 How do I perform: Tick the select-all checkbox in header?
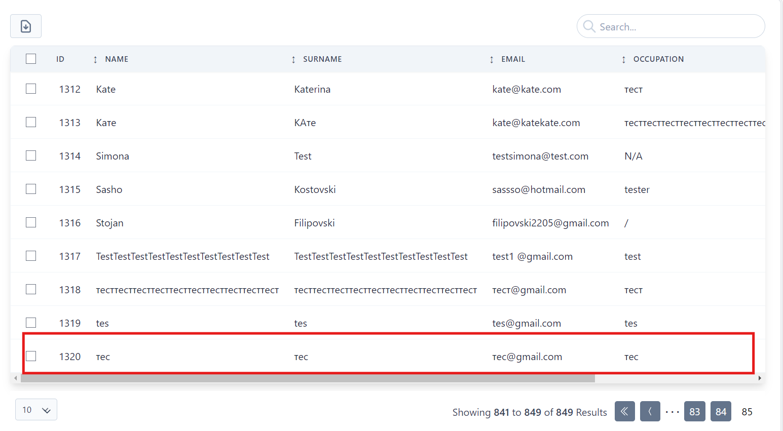click(31, 59)
